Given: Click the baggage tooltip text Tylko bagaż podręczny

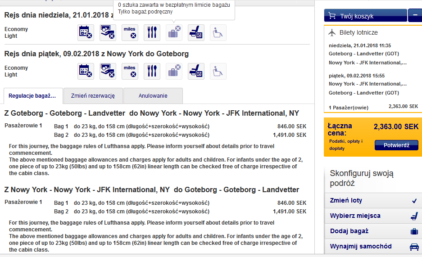Looking at the screenshot, I should pyautogui.click(x=145, y=12).
